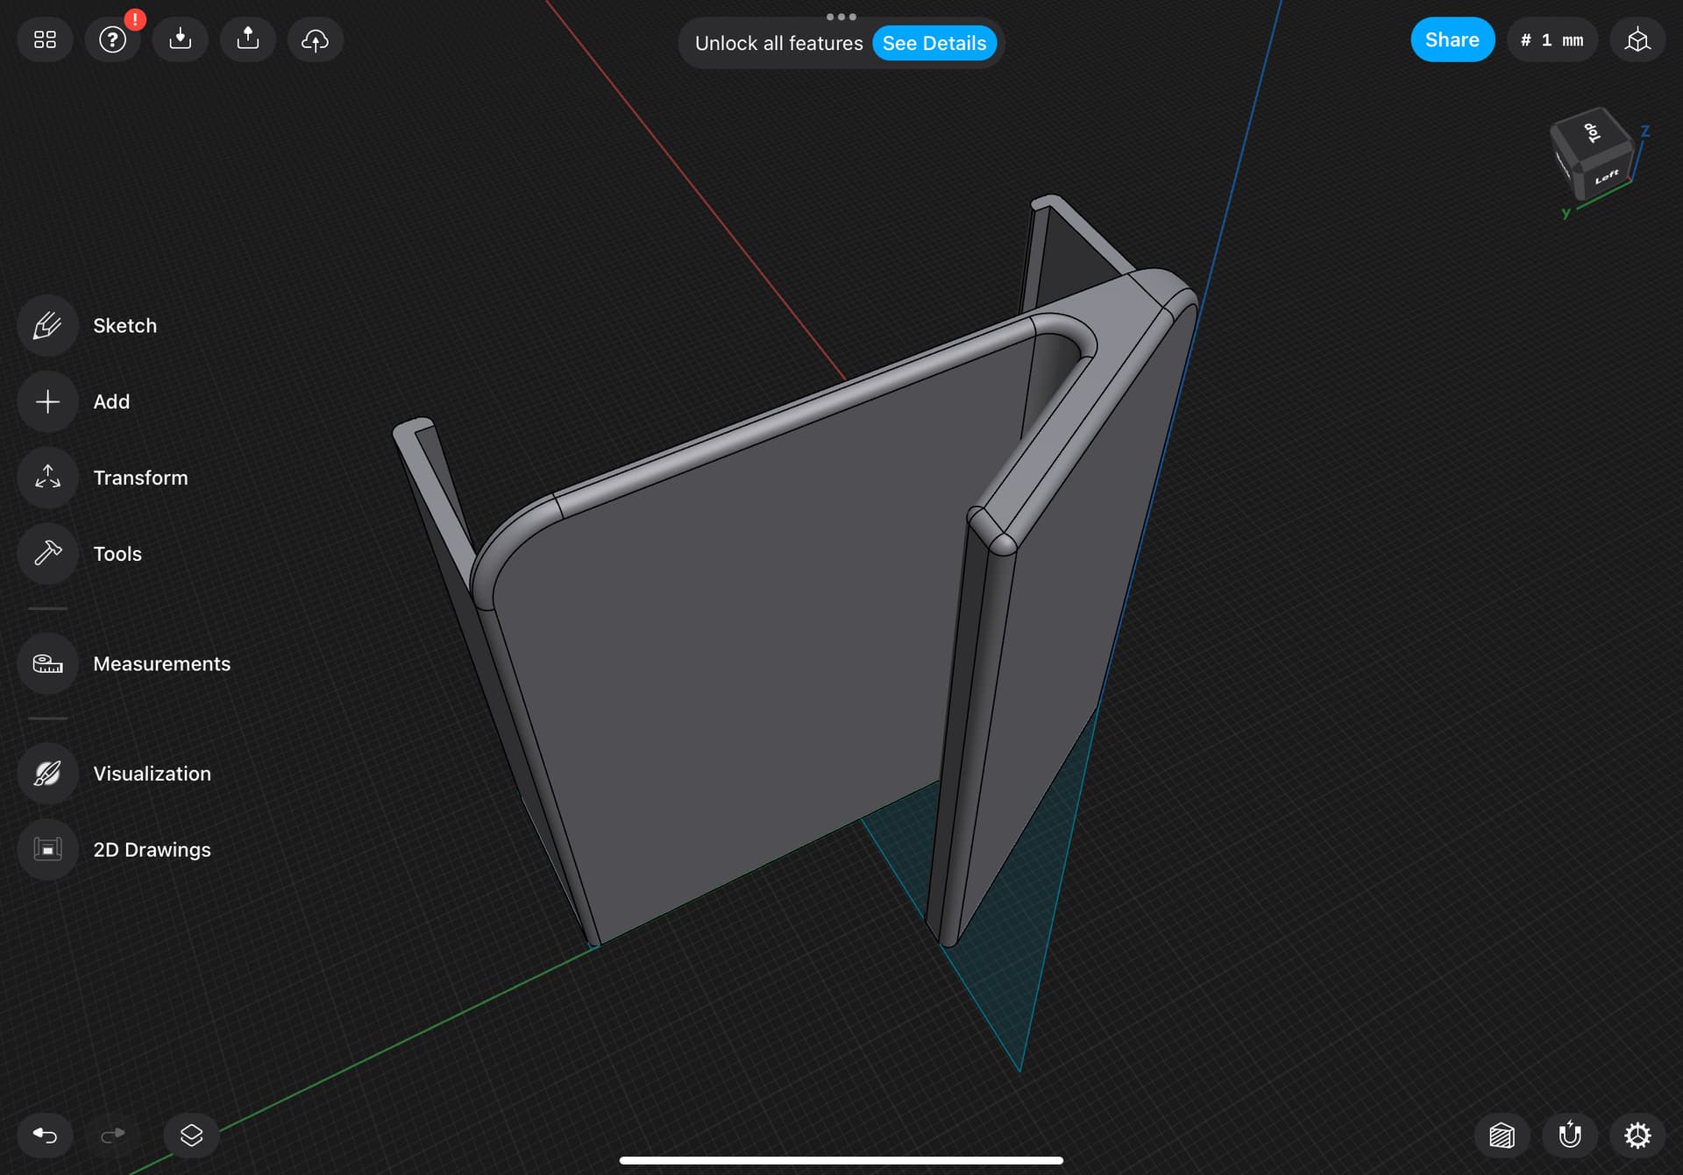Click the export share icon
1683x1175 pixels.
247,39
